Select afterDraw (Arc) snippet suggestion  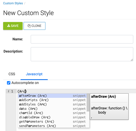[x=52, y=96]
